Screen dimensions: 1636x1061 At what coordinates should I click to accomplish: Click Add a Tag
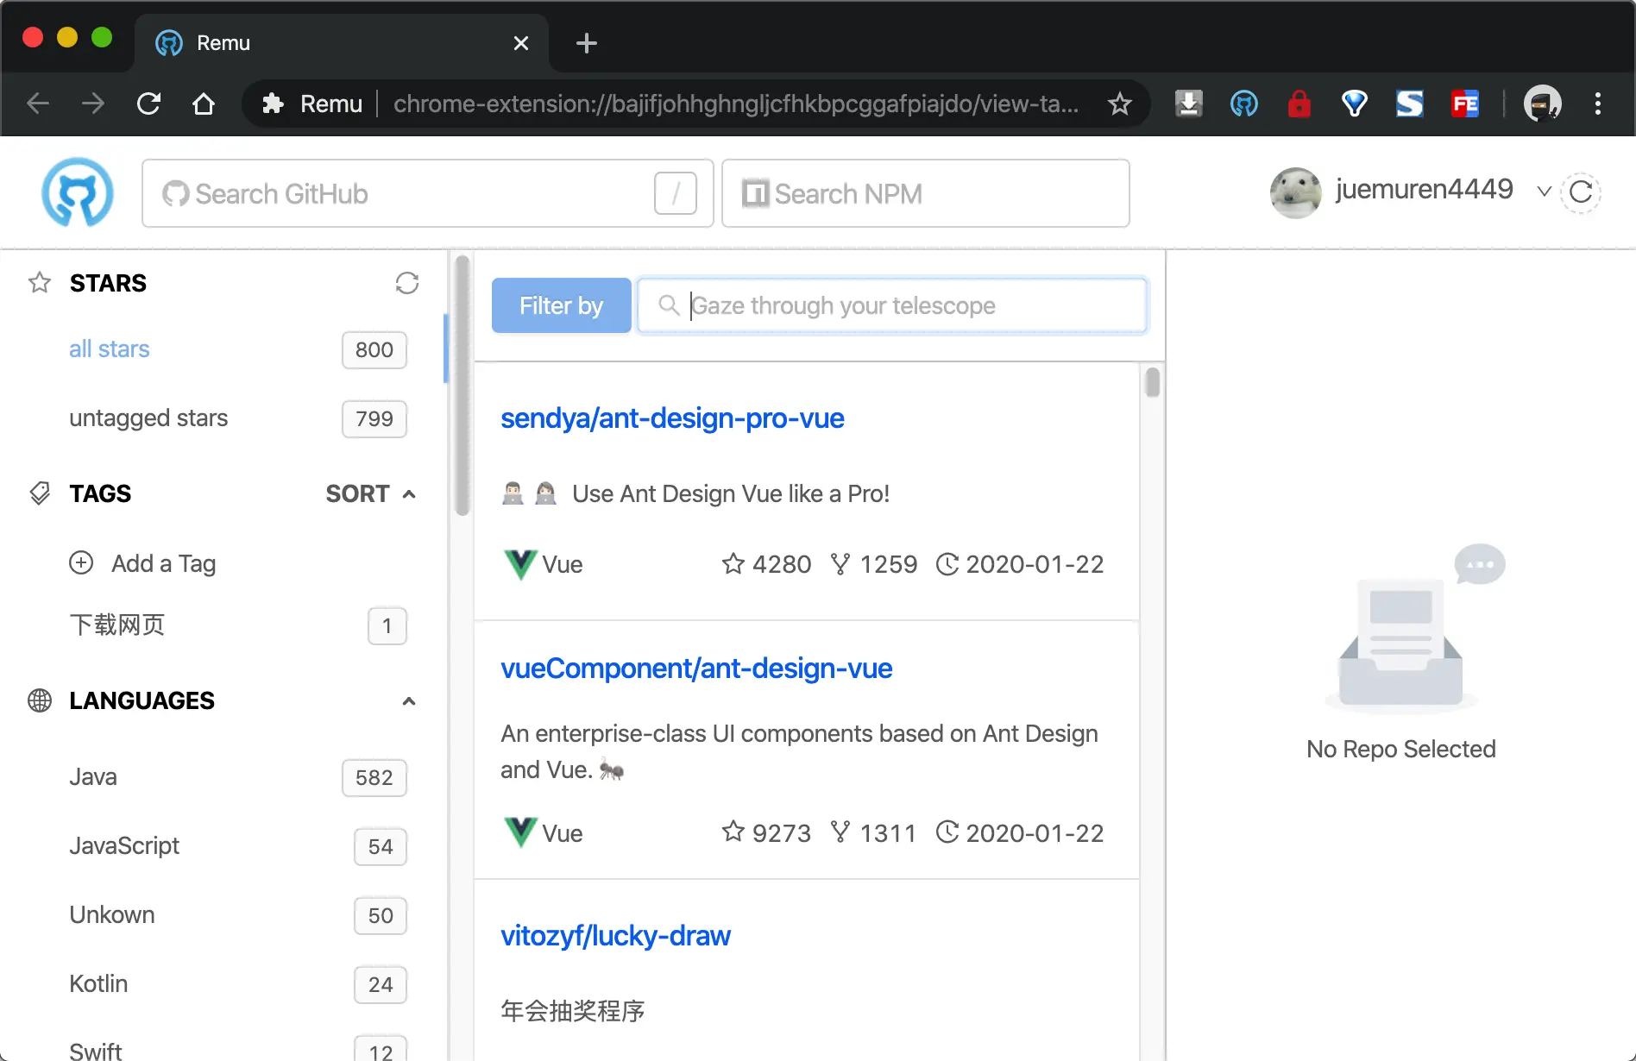164,563
